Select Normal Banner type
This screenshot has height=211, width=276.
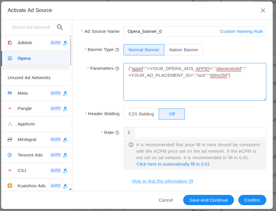tap(144, 50)
